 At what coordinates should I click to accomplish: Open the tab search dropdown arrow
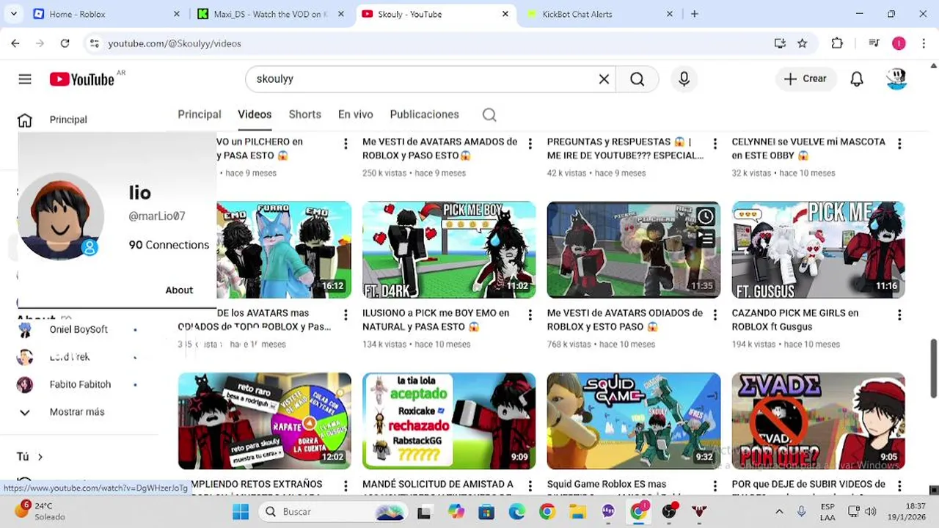pyautogui.click(x=13, y=14)
